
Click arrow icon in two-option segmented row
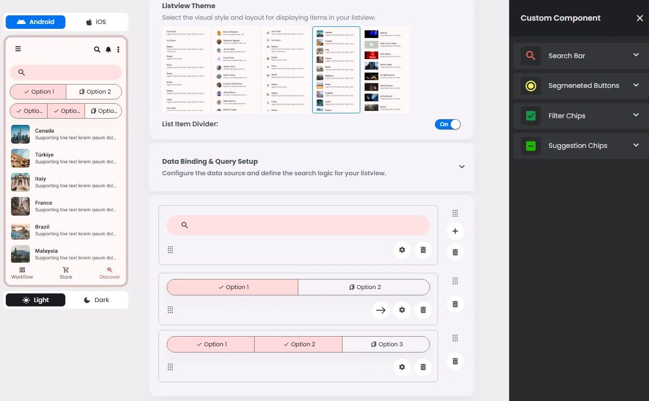click(381, 310)
